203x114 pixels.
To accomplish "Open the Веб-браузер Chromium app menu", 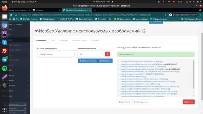I will pos(24,2).
